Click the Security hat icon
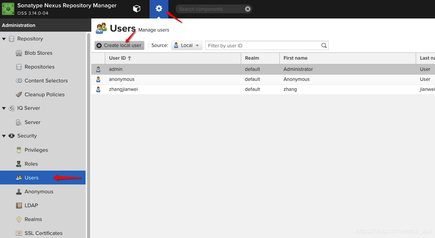Image resolution: width=435 pixels, height=238 pixels. coord(12,136)
